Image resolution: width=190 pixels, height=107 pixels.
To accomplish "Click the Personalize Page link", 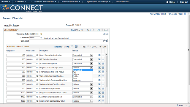I will [175, 14].
